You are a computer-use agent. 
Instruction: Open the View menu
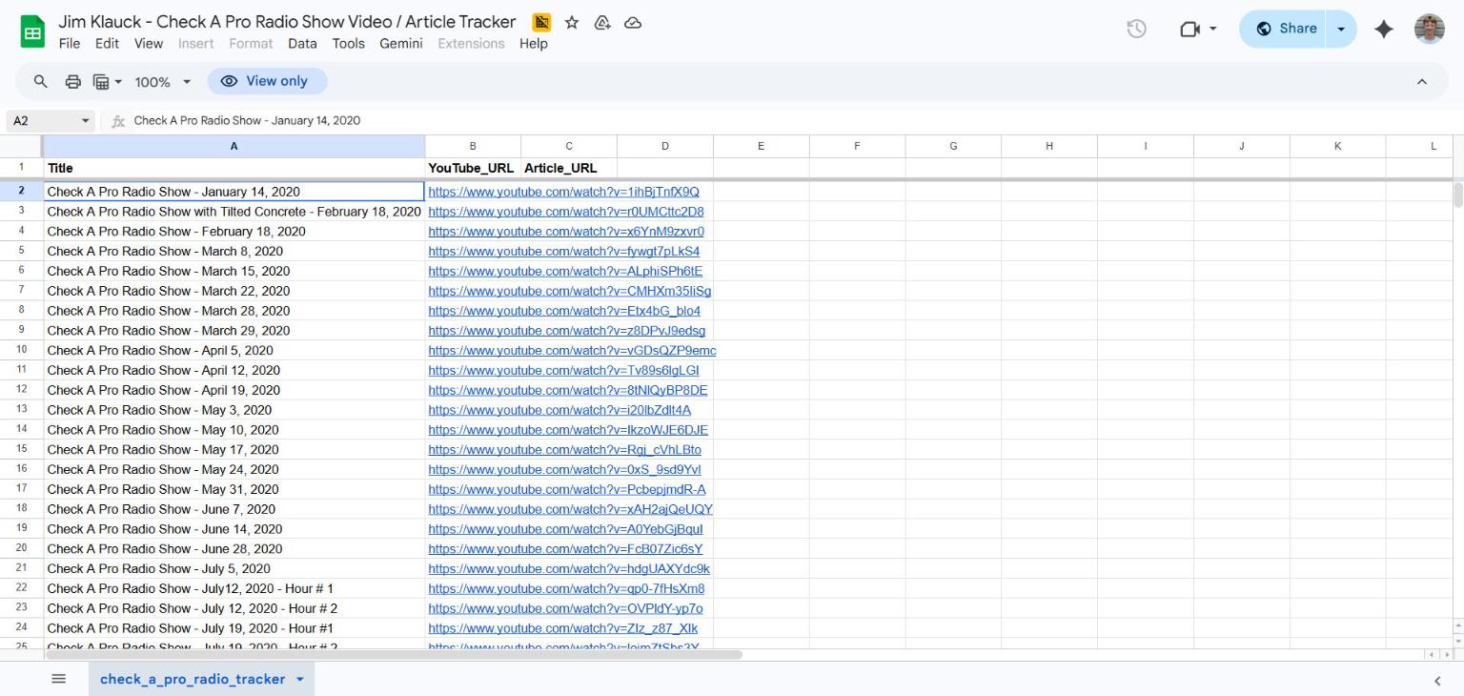pyautogui.click(x=149, y=44)
